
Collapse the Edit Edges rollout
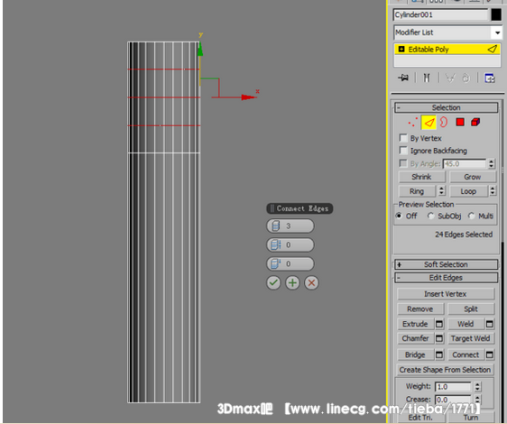click(x=447, y=278)
